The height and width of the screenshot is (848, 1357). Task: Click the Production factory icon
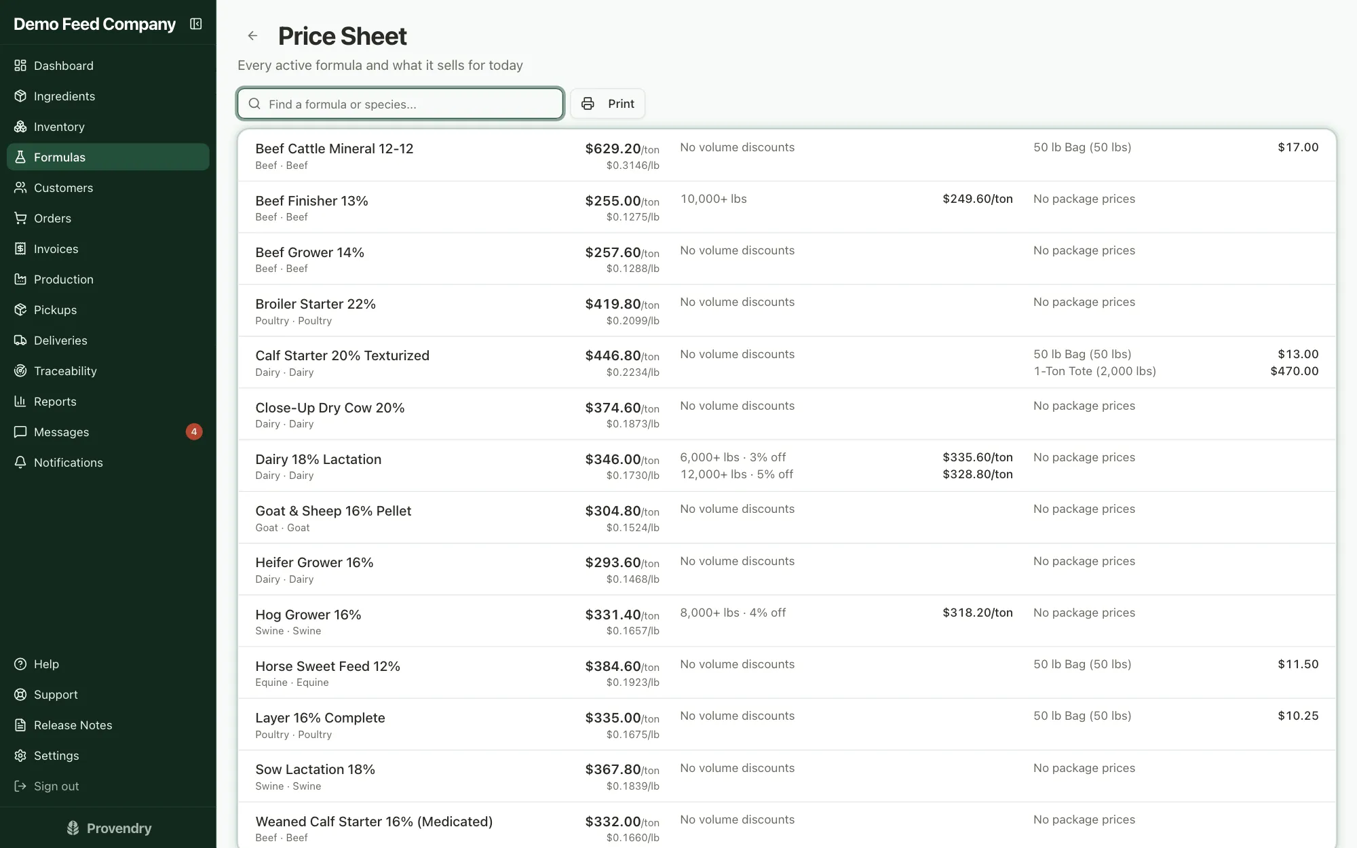pyautogui.click(x=20, y=279)
